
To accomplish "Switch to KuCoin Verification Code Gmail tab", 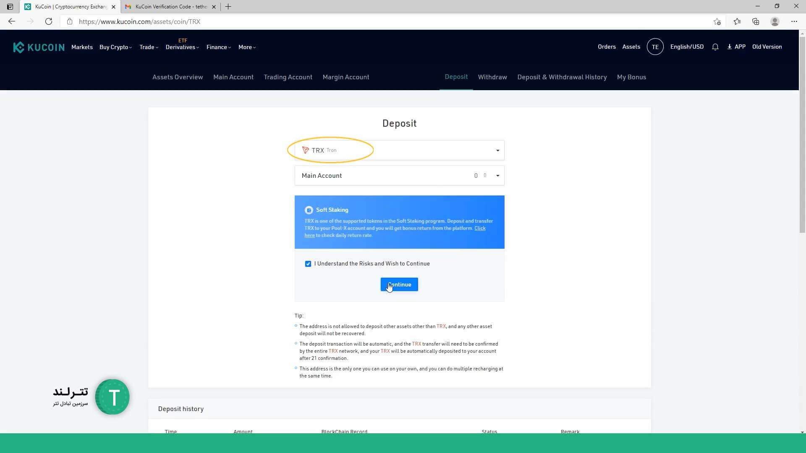I will click(x=171, y=7).
